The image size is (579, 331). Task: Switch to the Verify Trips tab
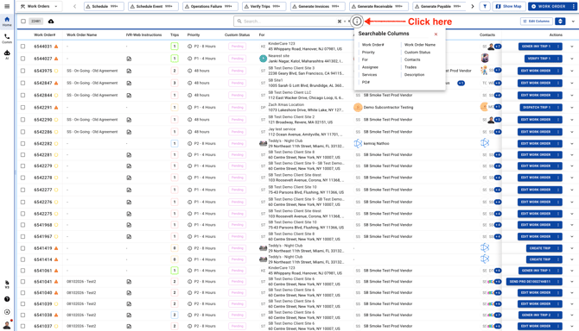[264, 6]
